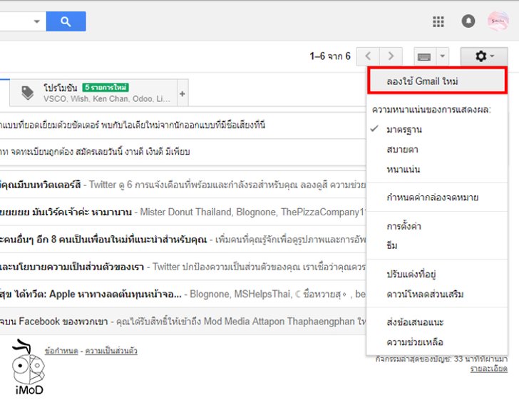Open การตั้งค่า settings entry
Screen dimensions: 519x405
(x=437, y=226)
